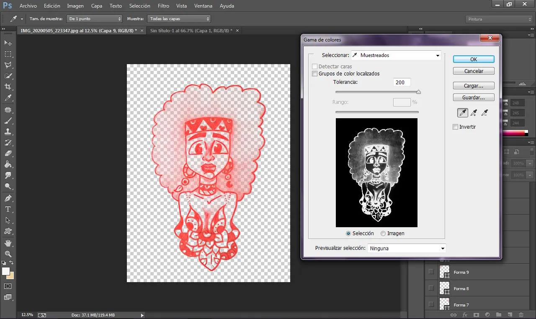The height and width of the screenshot is (319, 536).
Task: Click the fx layer style icon
Action: 465,314
